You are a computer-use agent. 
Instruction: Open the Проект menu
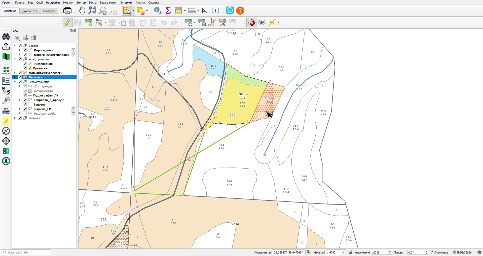point(7,3)
